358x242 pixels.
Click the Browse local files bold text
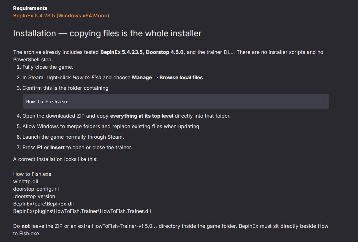181,78
